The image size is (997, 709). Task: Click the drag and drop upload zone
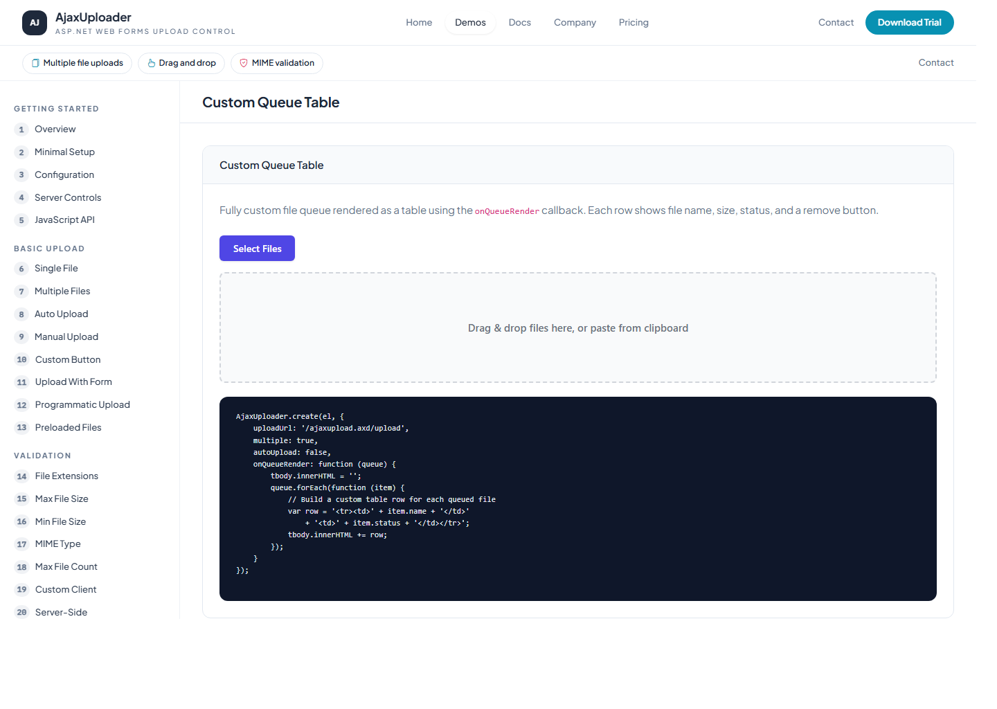(x=578, y=327)
